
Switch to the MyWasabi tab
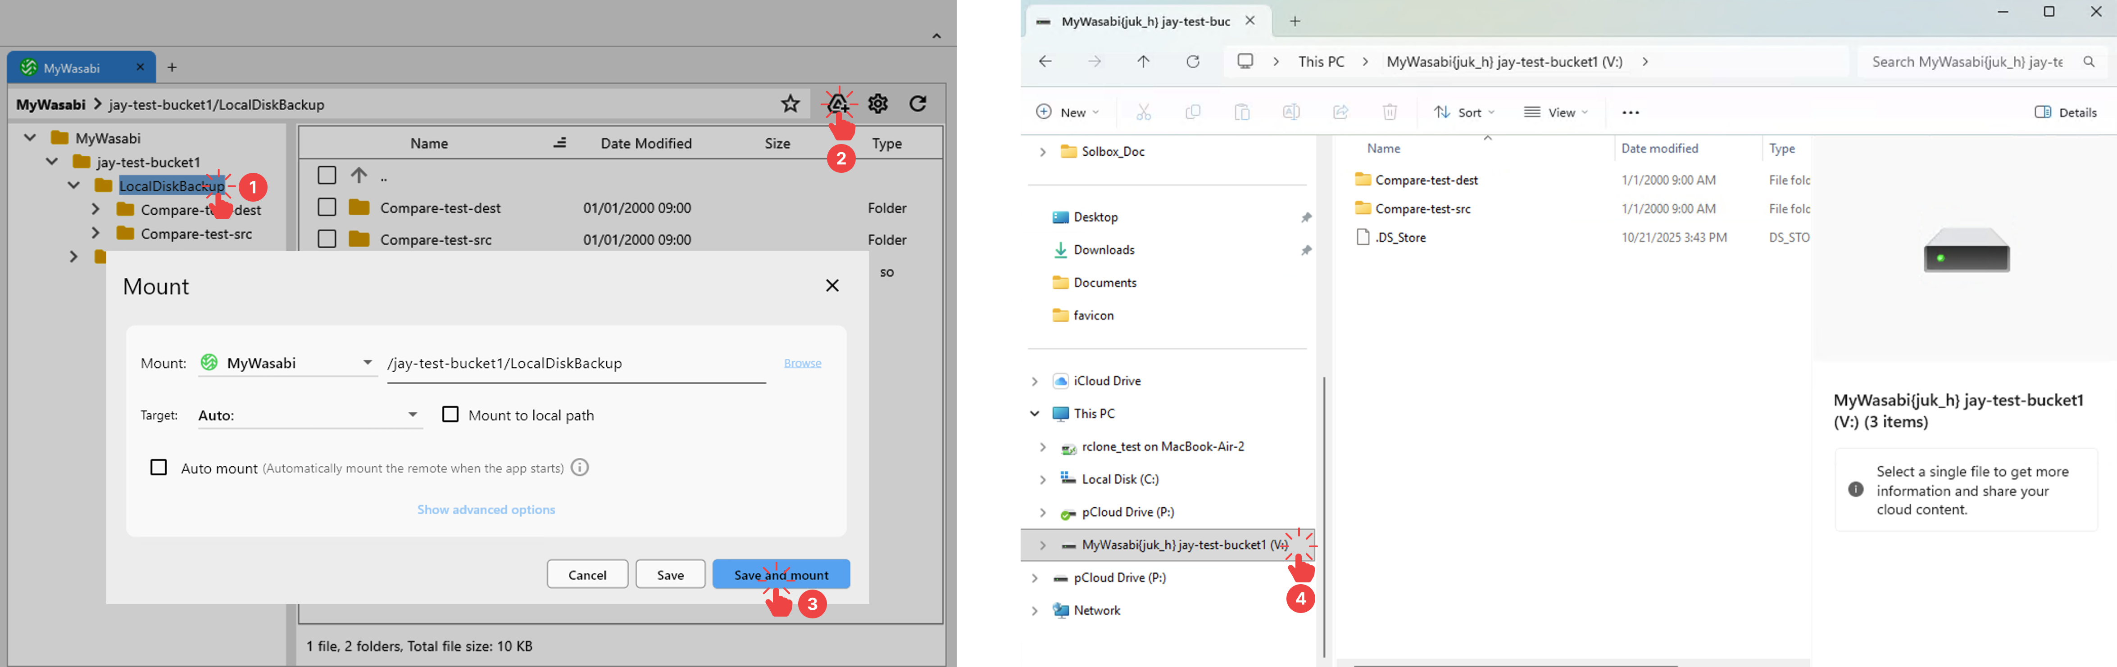(73, 68)
